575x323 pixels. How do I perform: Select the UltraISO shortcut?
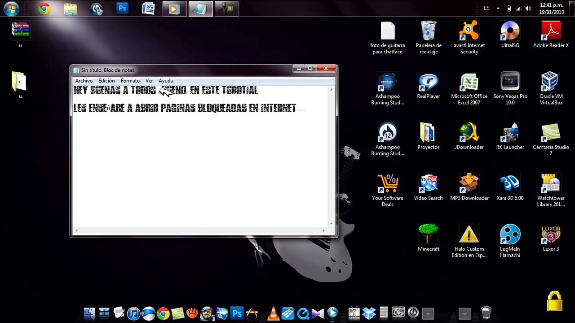coord(510,35)
